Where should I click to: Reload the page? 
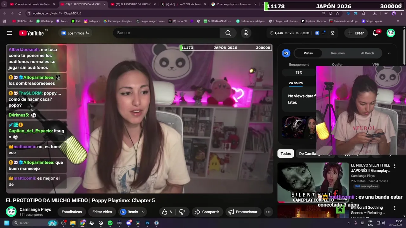pyautogui.click(x=20, y=13)
